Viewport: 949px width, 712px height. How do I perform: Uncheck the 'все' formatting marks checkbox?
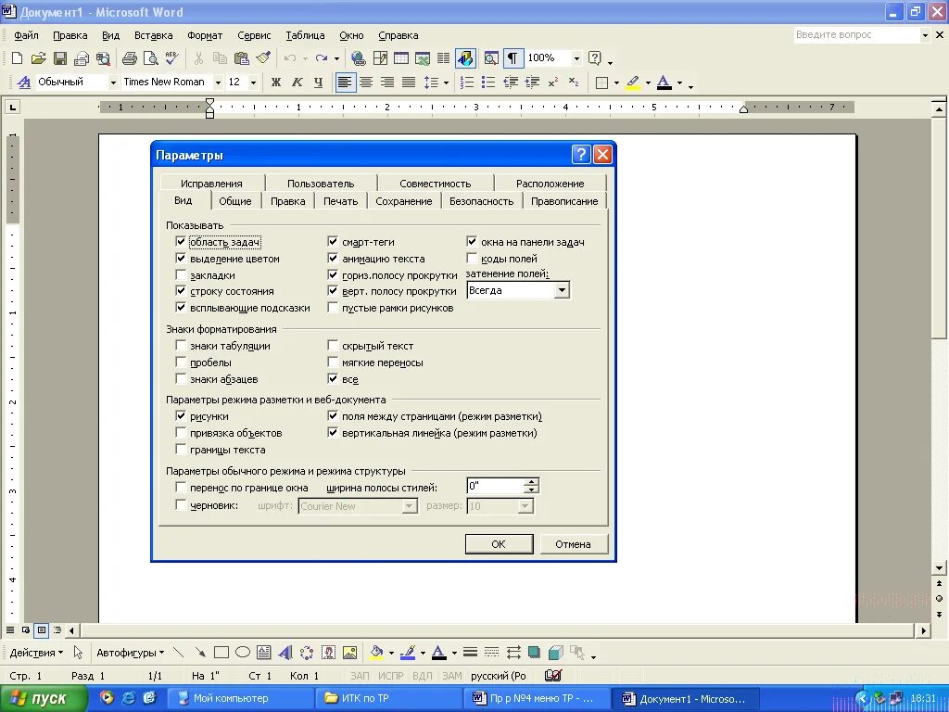[x=333, y=379]
